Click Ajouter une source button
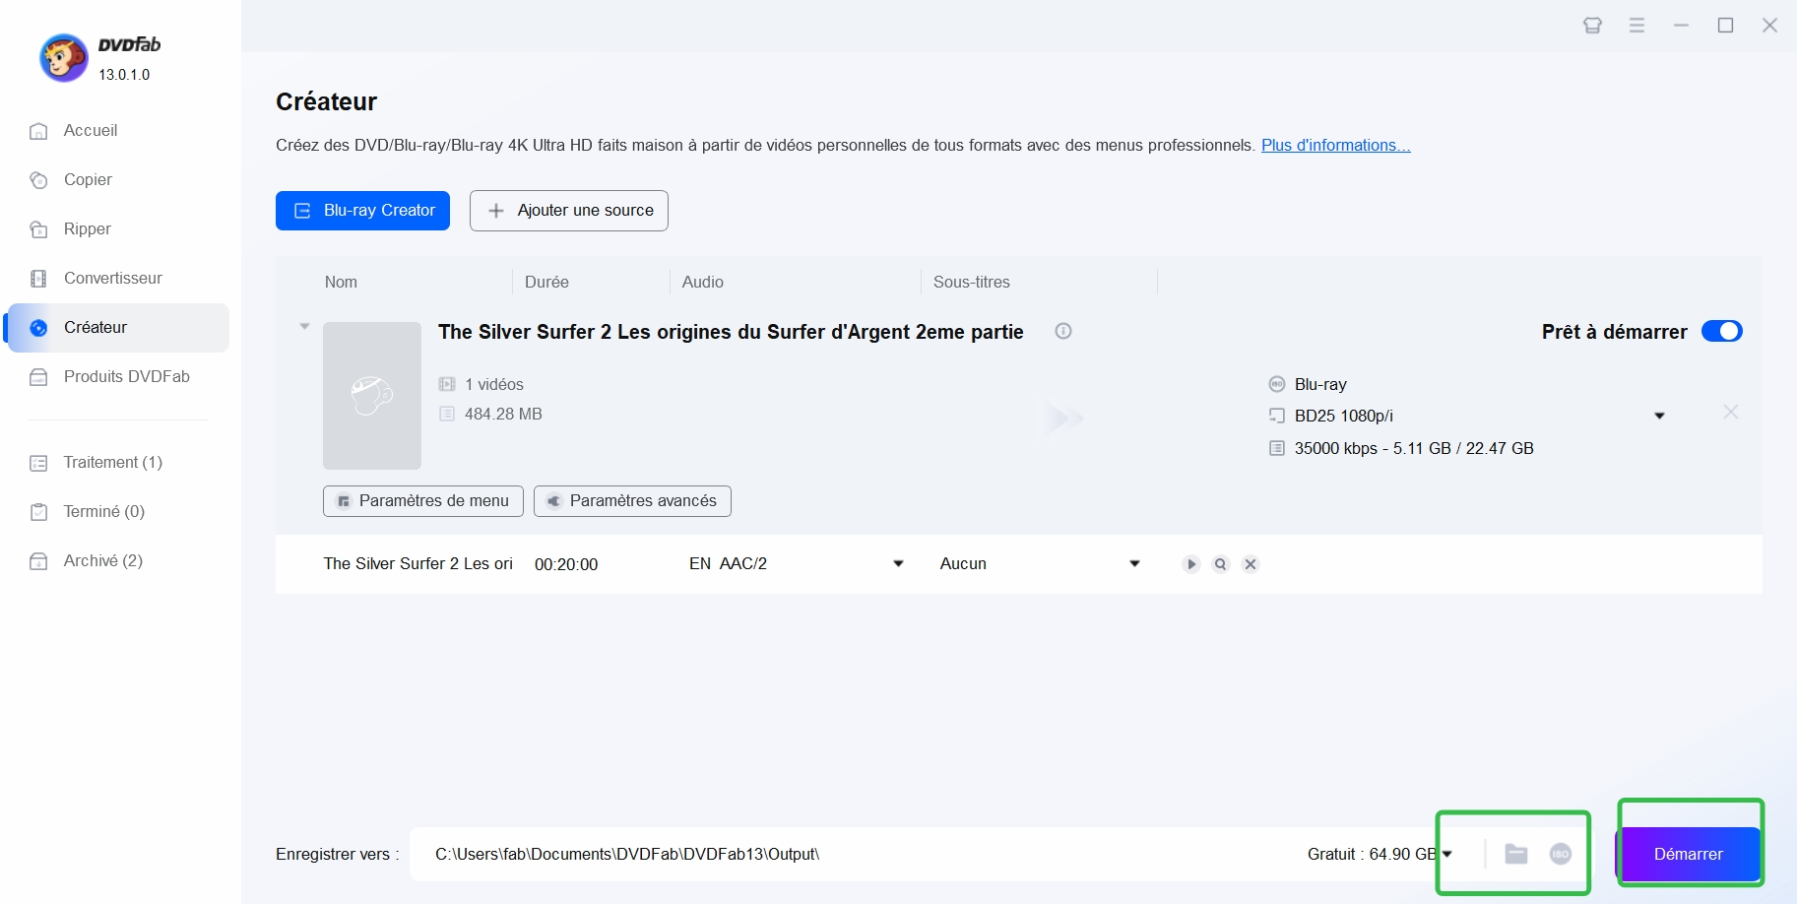The height and width of the screenshot is (904, 1797). point(569,211)
